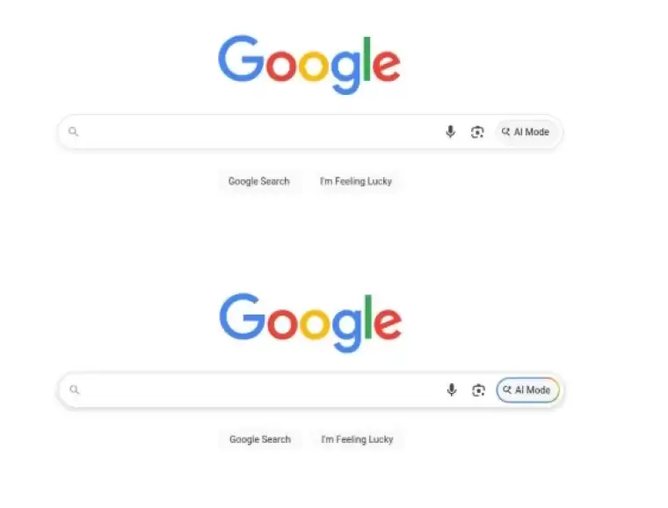Click the magnifier icon at the start of the upper search bar
This screenshot has width=668, height=508.
(x=73, y=132)
